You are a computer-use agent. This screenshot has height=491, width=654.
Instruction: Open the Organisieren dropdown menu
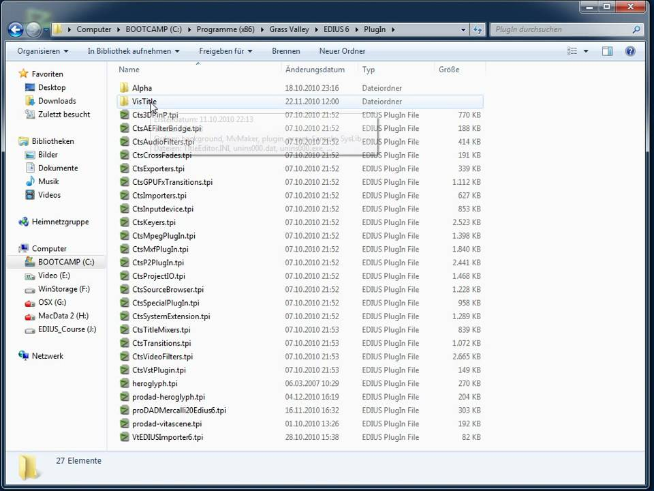point(42,51)
